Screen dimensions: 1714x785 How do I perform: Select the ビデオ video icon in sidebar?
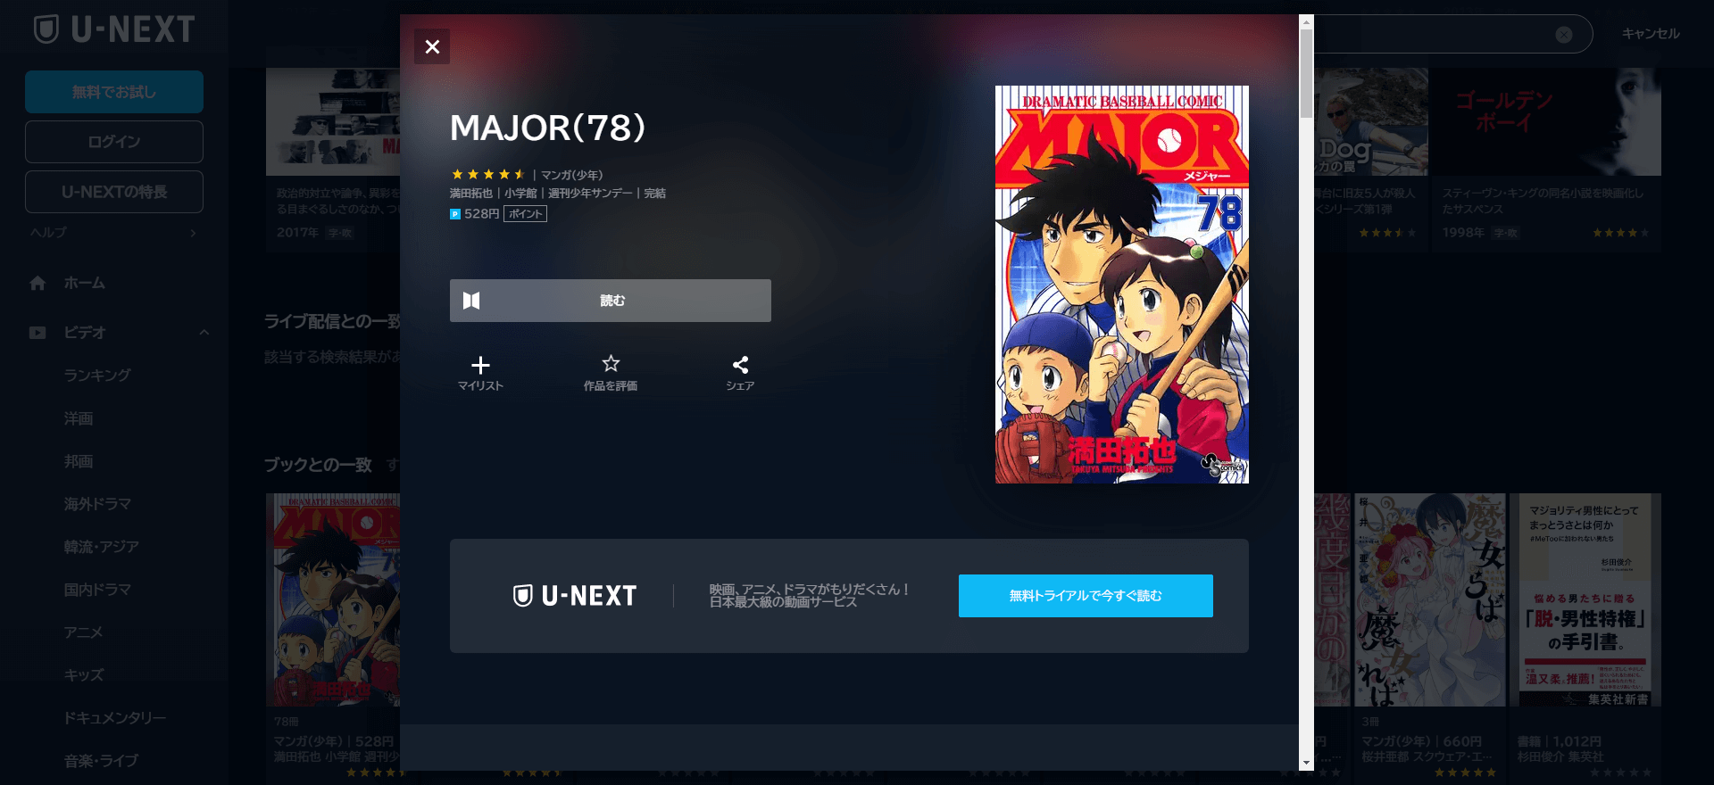(37, 333)
